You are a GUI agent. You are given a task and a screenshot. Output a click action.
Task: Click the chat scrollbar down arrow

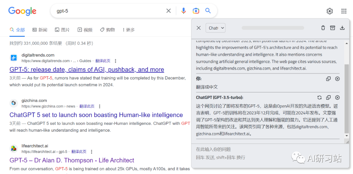click(346, 136)
